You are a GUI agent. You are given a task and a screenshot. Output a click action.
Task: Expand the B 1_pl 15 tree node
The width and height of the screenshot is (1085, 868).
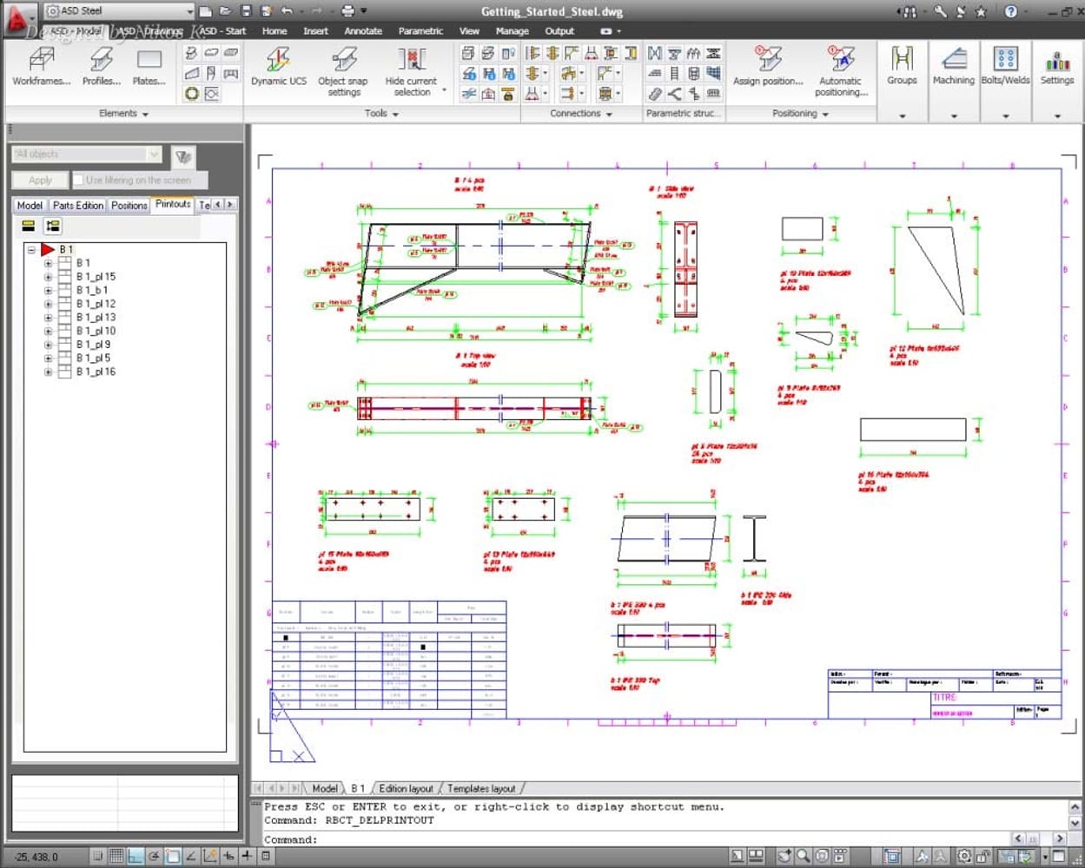pos(48,277)
